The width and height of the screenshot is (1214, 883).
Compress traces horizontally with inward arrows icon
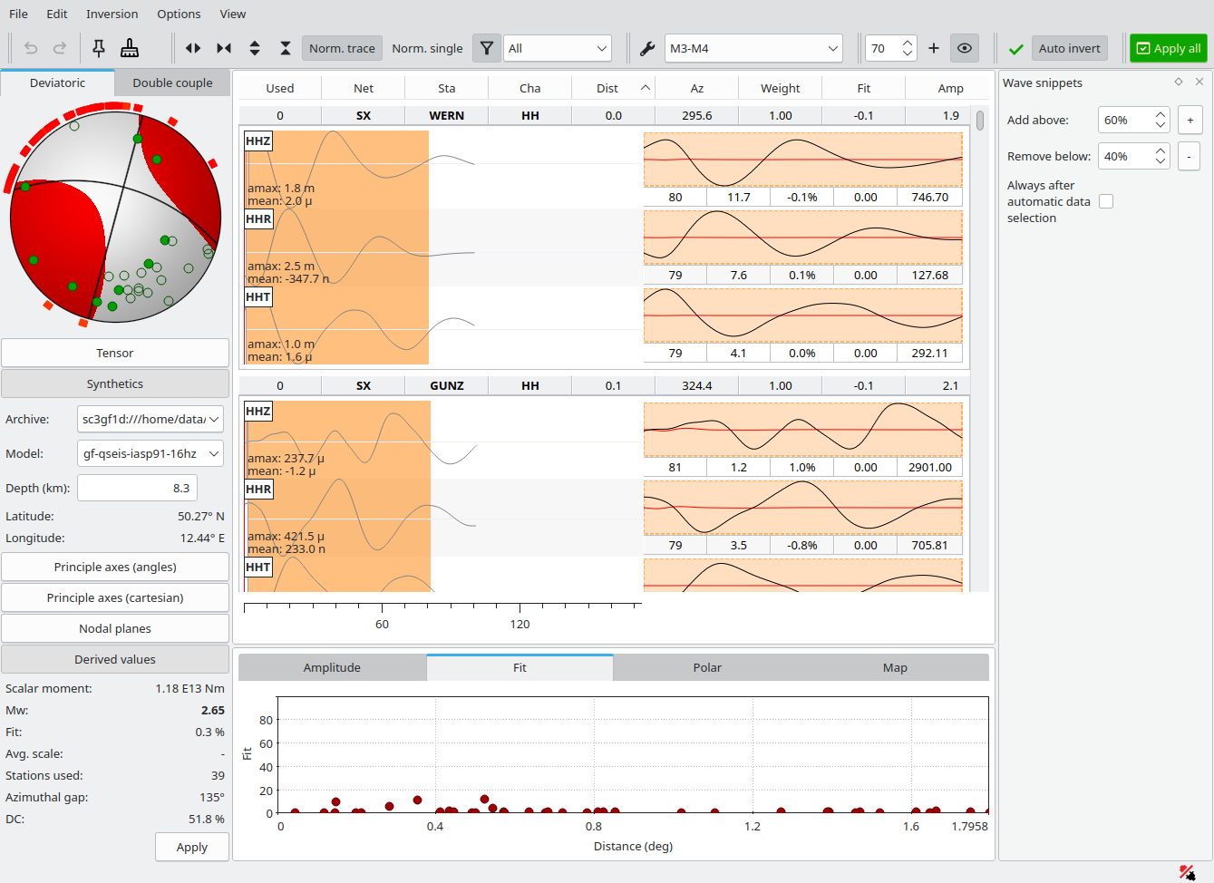coord(224,48)
